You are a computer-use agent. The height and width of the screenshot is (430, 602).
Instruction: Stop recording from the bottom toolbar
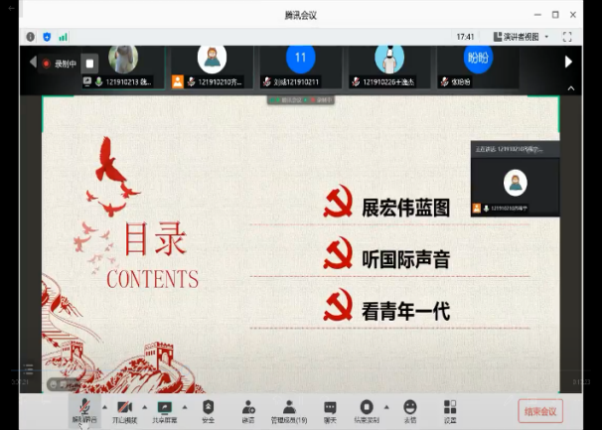coord(366,409)
